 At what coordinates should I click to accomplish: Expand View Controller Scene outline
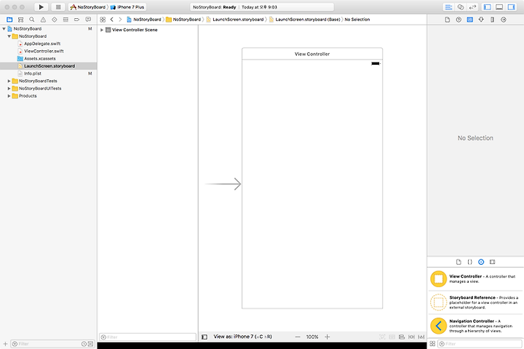point(102,30)
